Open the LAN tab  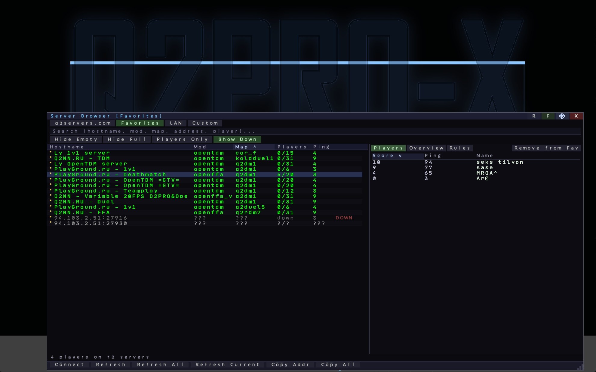click(176, 123)
